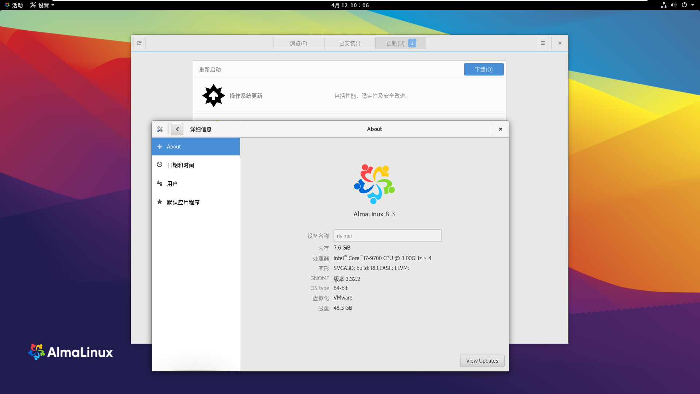The height and width of the screenshot is (394, 700).
Task: Click the settings tools icon in header
Action: tap(160, 129)
